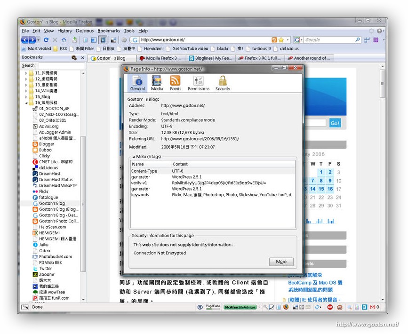Open the Get YouTube video bookmarklet
Screen dimensions: 408x334
[x=187, y=48]
